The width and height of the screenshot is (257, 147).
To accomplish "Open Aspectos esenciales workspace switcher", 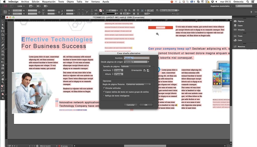I will coord(221,6).
